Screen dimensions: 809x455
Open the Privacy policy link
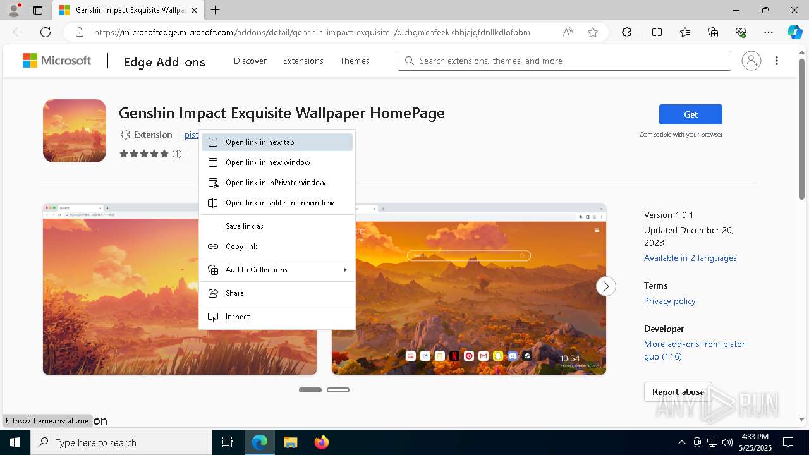670,301
